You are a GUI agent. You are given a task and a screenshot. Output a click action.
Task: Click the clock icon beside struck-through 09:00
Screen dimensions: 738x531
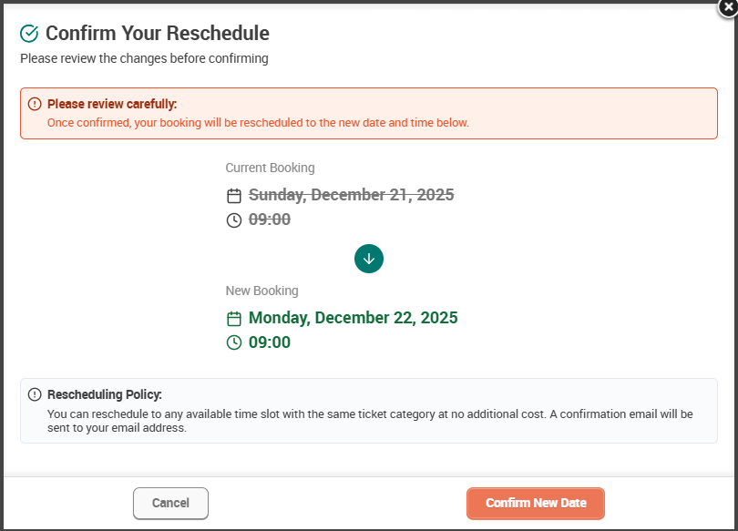[x=234, y=220]
